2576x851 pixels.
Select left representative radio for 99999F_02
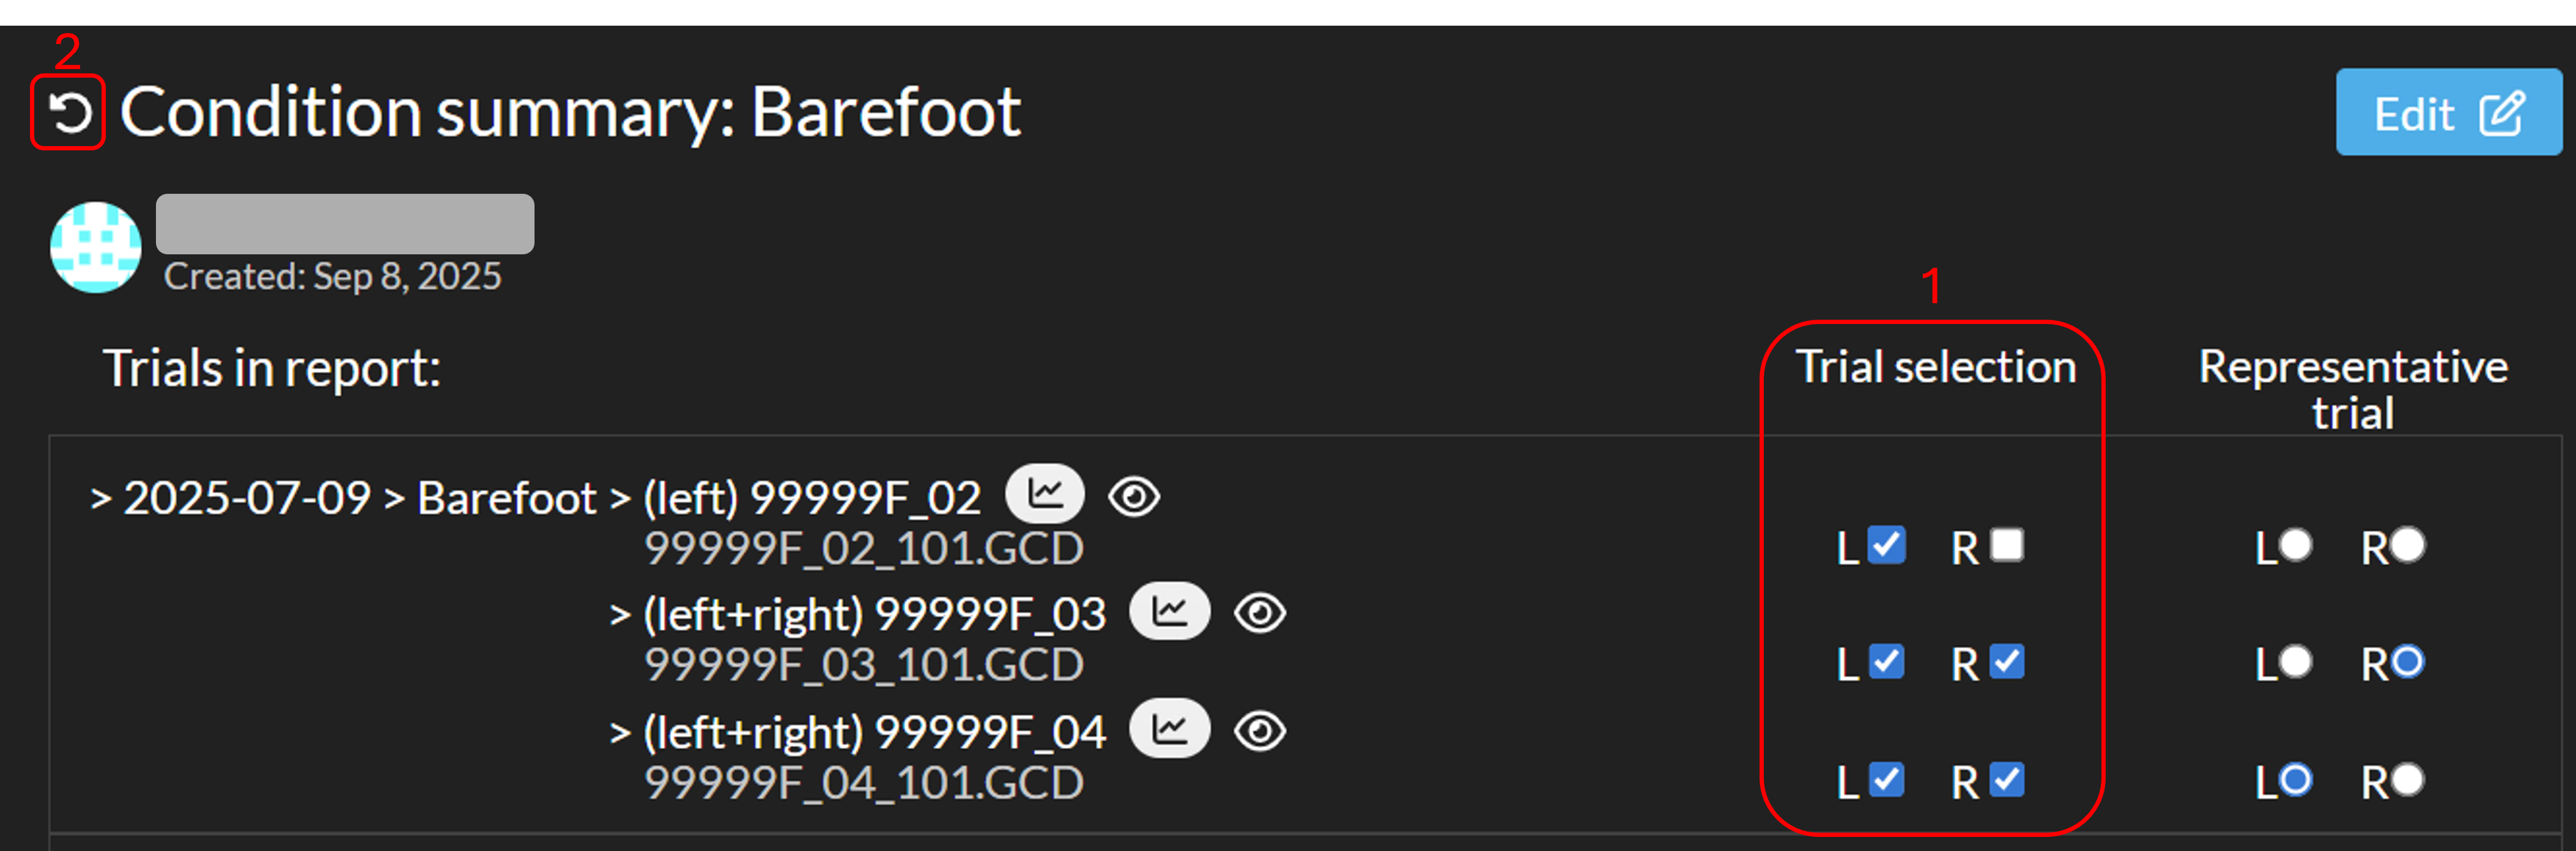2295,545
